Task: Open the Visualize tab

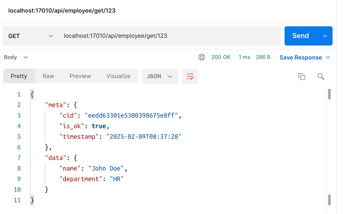Action: (118, 76)
